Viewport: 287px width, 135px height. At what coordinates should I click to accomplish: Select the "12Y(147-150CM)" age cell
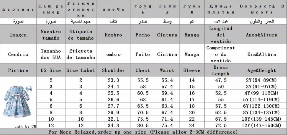click(261, 126)
